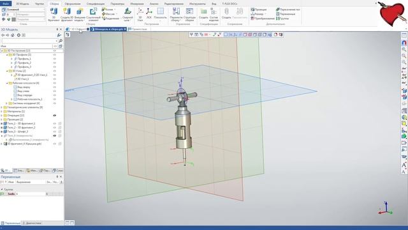Select Рабочая плоскость_1 in tree
The image size is (408, 230).
(30, 100)
